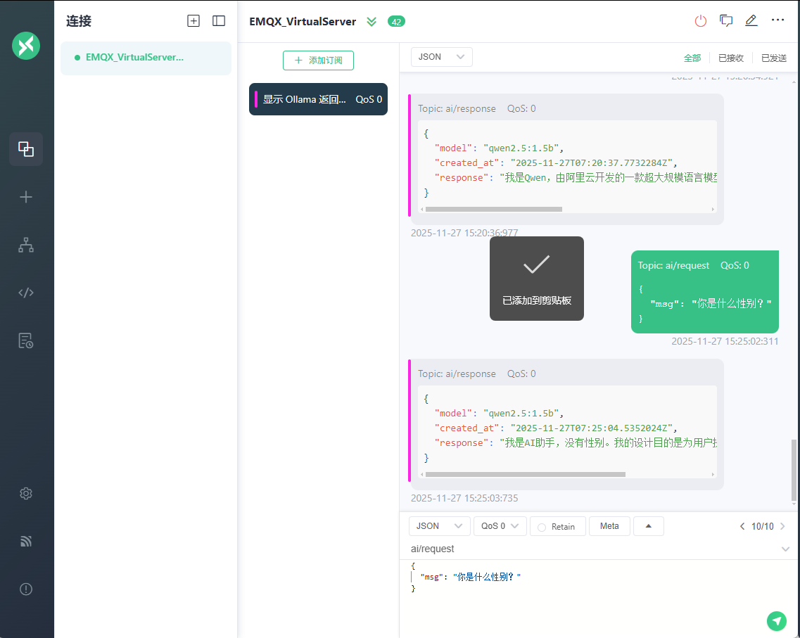The image size is (800, 638).
Task: Add a new connection with plus box
Action: click(193, 21)
